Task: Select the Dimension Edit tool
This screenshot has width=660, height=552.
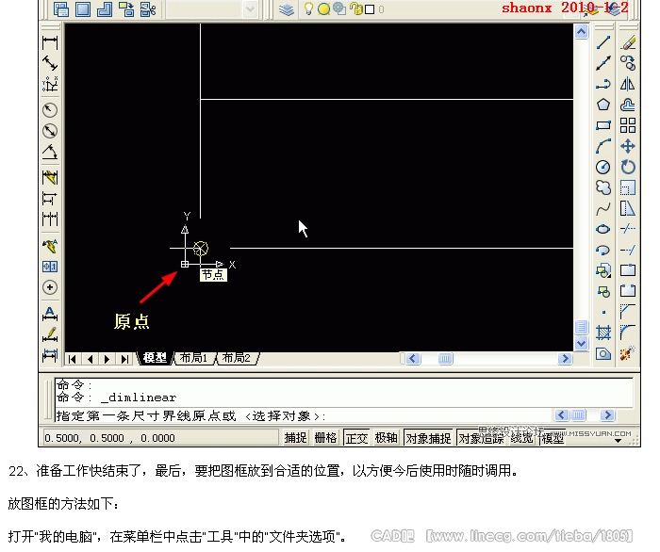Action: [50, 314]
